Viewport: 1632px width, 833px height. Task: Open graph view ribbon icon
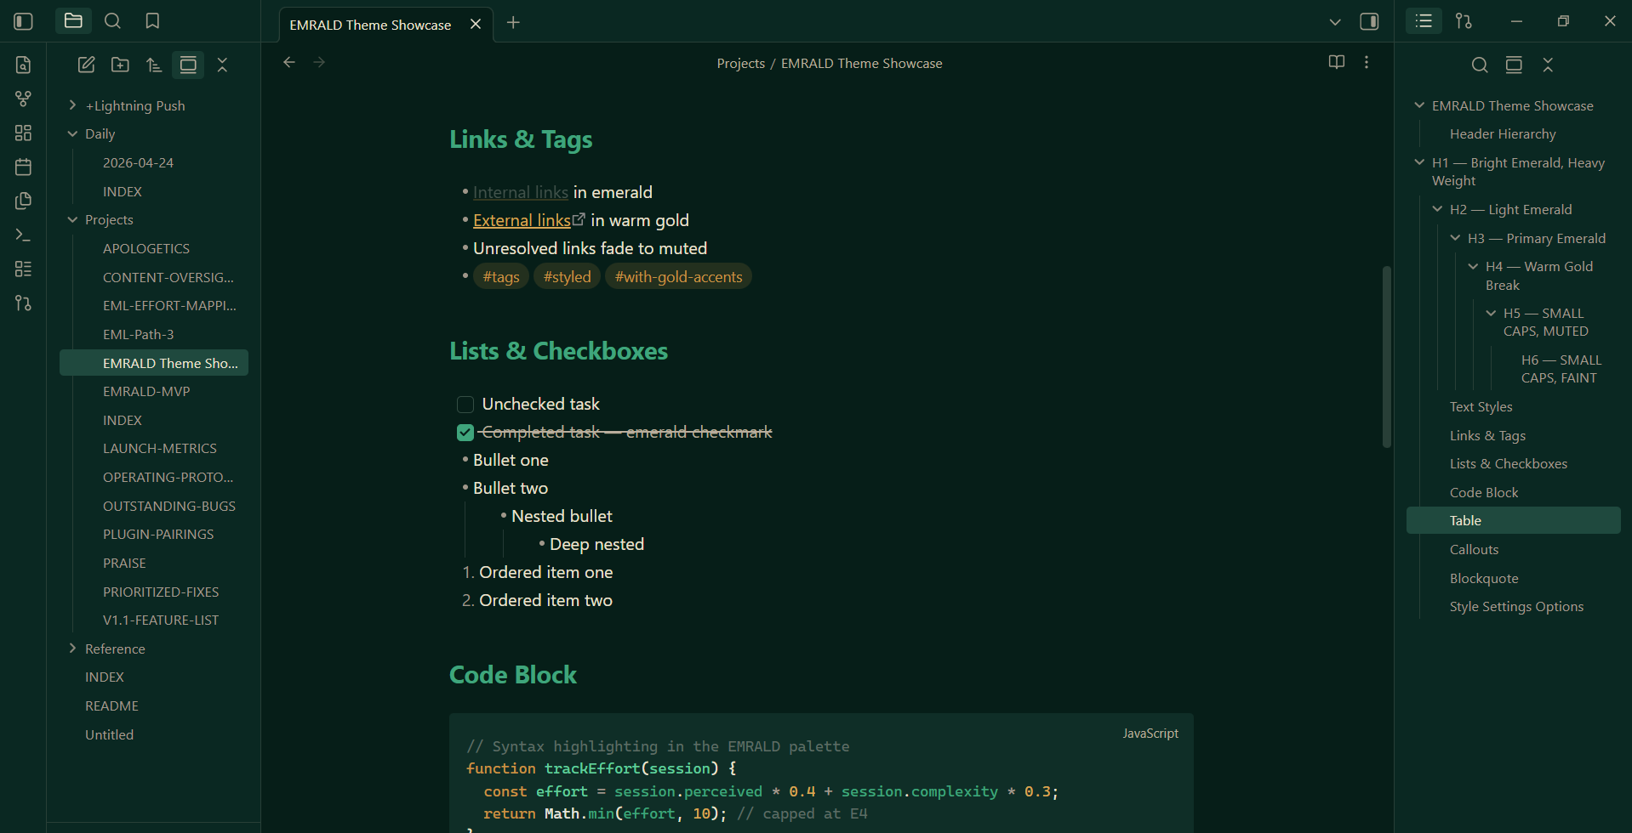point(24,99)
